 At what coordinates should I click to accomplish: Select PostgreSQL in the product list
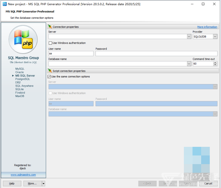click(22, 79)
